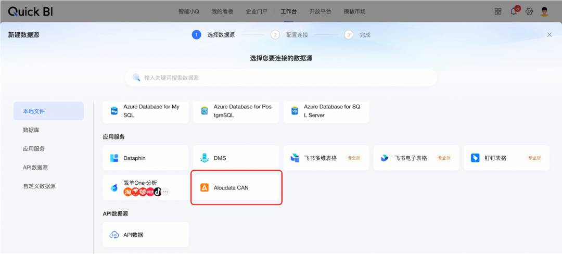The height and width of the screenshot is (254, 562).
Task: Switch to 工作台 tab
Action: coord(288,11)
